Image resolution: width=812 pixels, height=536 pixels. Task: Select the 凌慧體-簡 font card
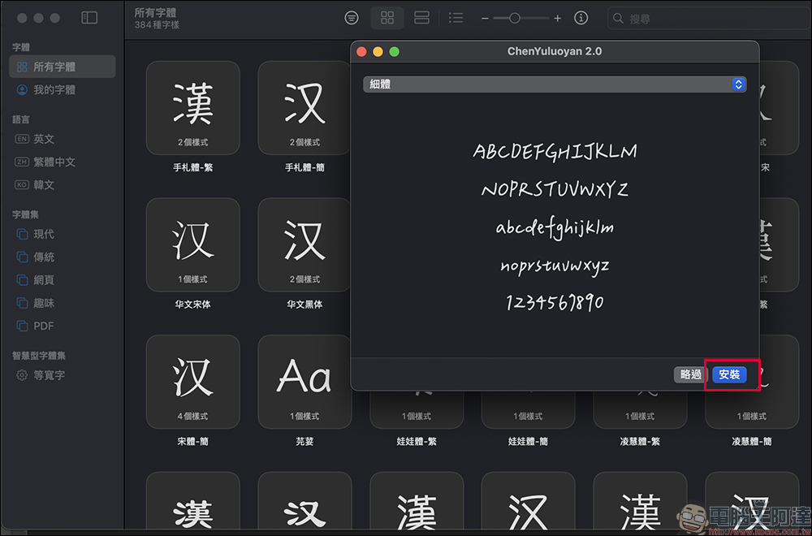pyautogui.click(x=752, y=409)
